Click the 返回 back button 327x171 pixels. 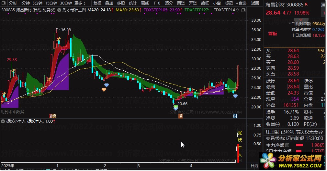pyautogui.click(x=255, y=3)
